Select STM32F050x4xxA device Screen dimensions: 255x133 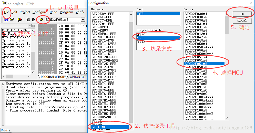coord(204,47)
